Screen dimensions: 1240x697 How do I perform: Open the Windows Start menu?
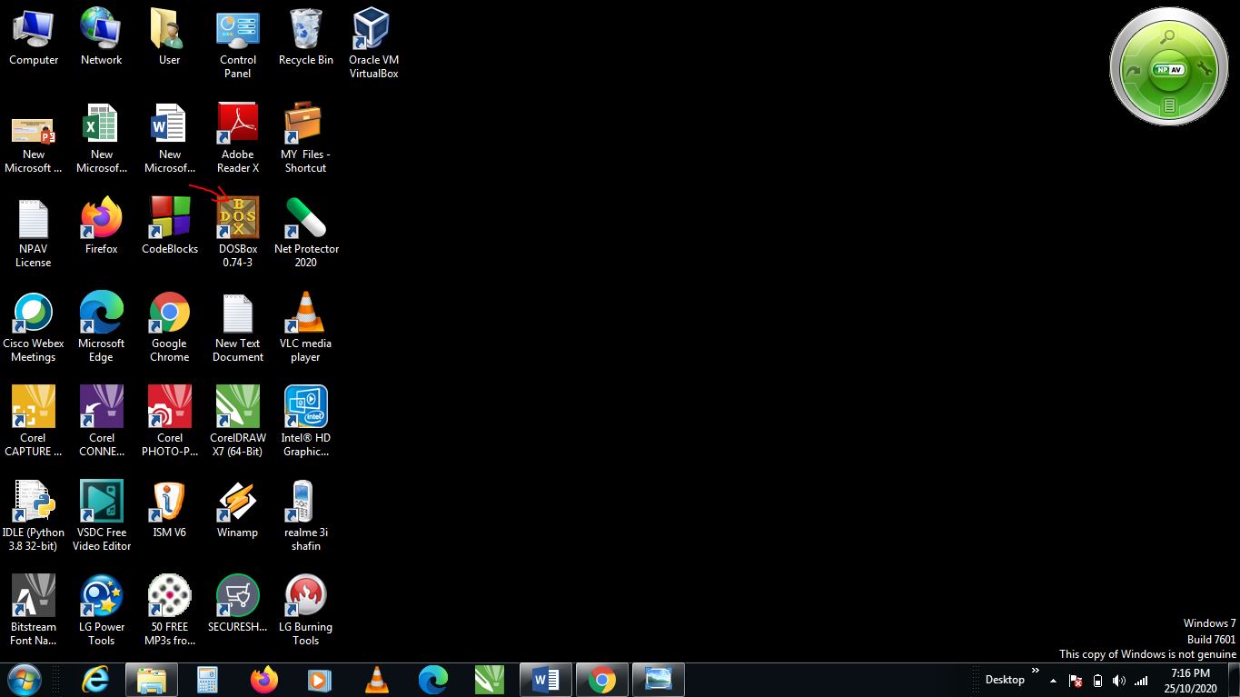(x=24, y=680)
